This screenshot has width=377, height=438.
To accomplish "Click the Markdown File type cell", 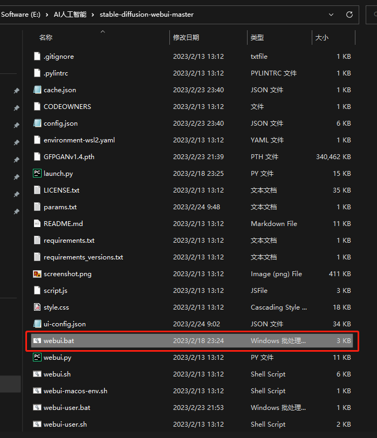I will 274,224.
